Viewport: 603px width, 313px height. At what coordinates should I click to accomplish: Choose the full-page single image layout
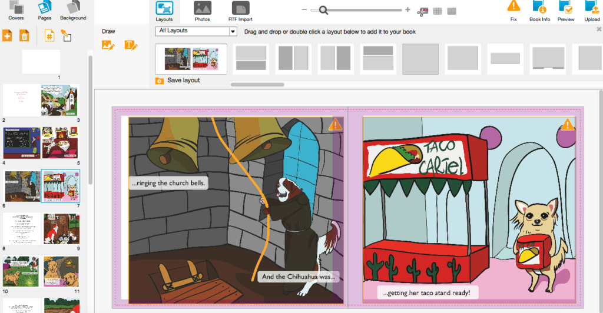pyautogui.click(x=420, y=59)
